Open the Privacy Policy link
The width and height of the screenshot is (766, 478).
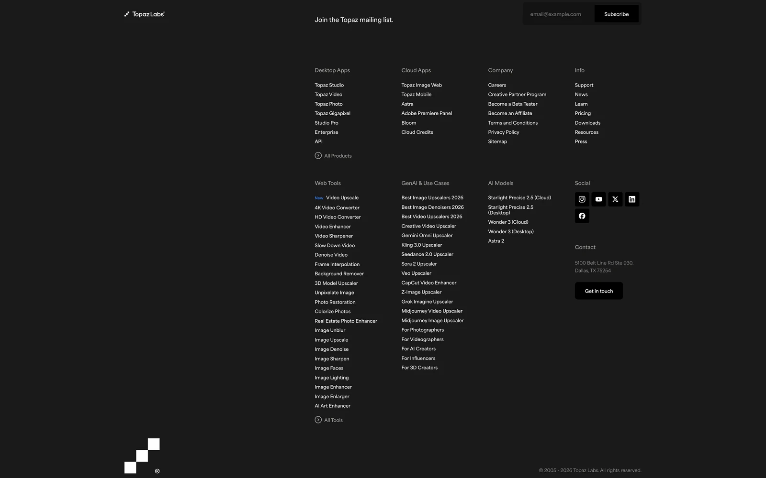[x=504, y=132]
